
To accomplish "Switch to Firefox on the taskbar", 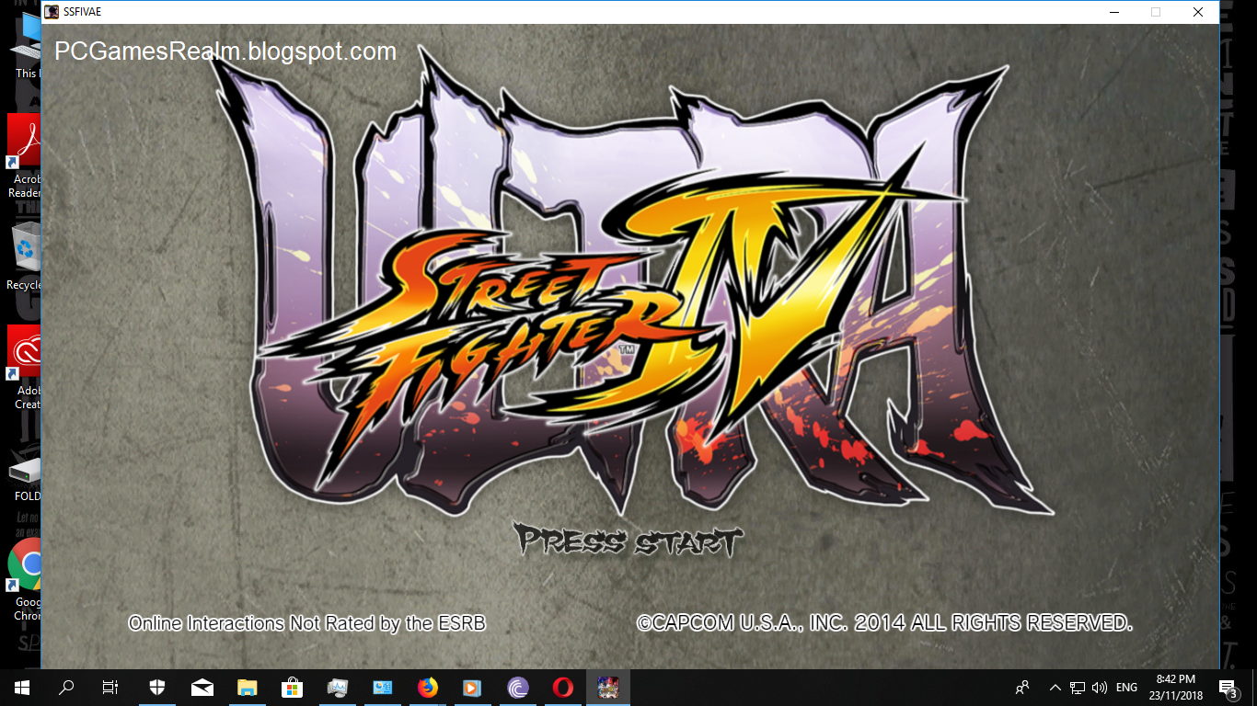I will [x=428, y=687].
